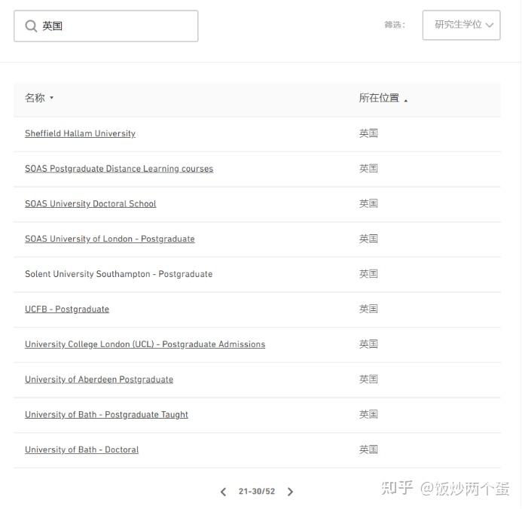
Task: Click 英国 location in Solent University row
Action: 368,274
